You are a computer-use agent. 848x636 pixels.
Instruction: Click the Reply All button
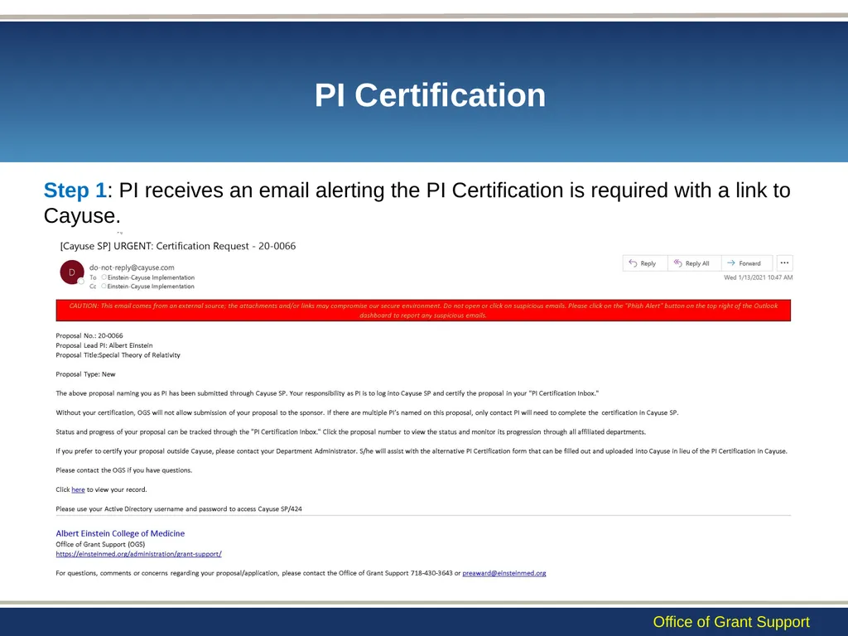[x=695, y=263]
